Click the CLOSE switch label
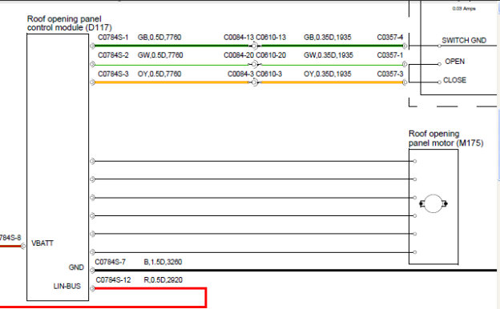The image size is (500, 309). point(454,80)
